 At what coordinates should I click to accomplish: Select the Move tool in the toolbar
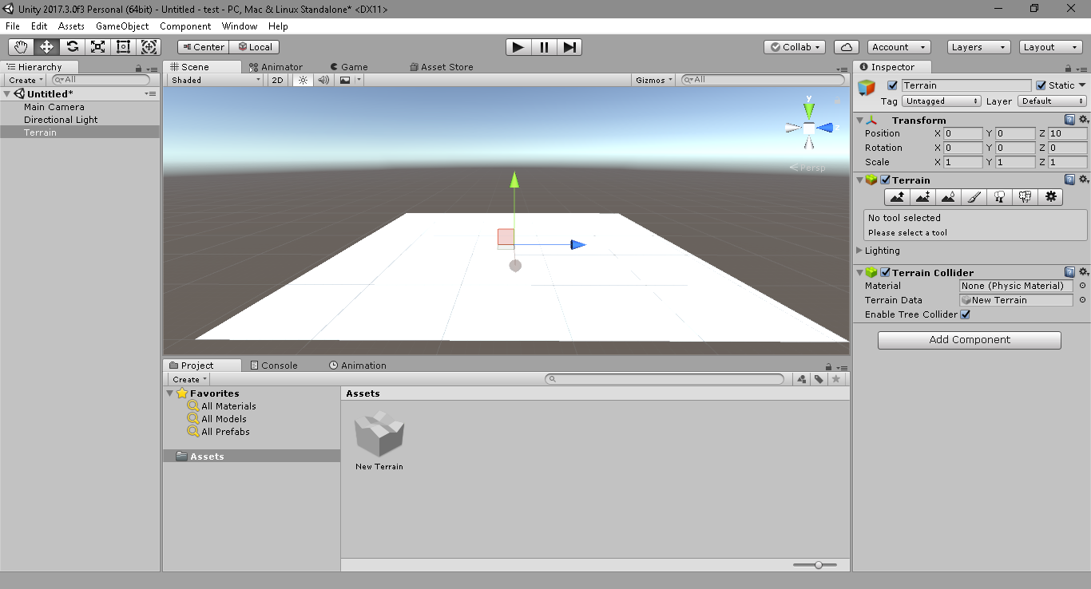[46, 46]
